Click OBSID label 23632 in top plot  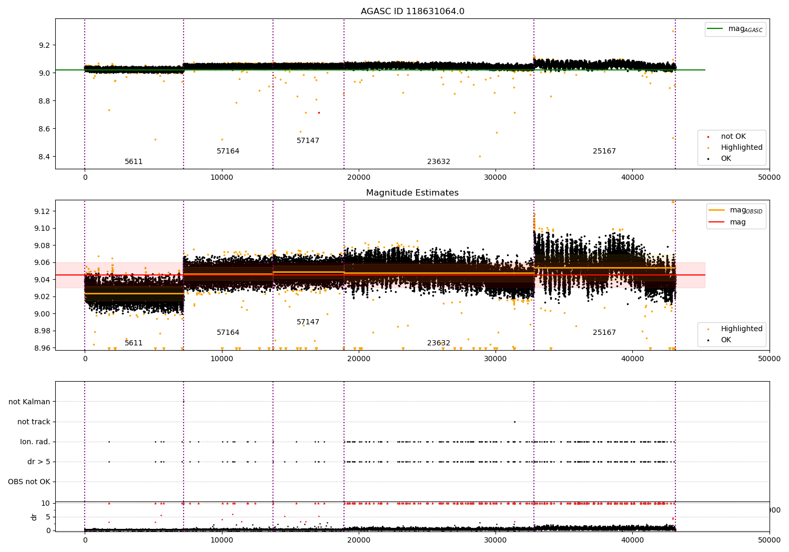point(439,162)
